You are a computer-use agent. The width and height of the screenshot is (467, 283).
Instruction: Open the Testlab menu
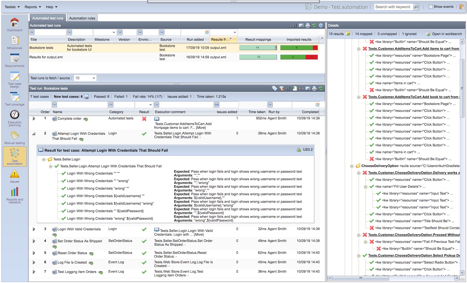tap(12, 7)
